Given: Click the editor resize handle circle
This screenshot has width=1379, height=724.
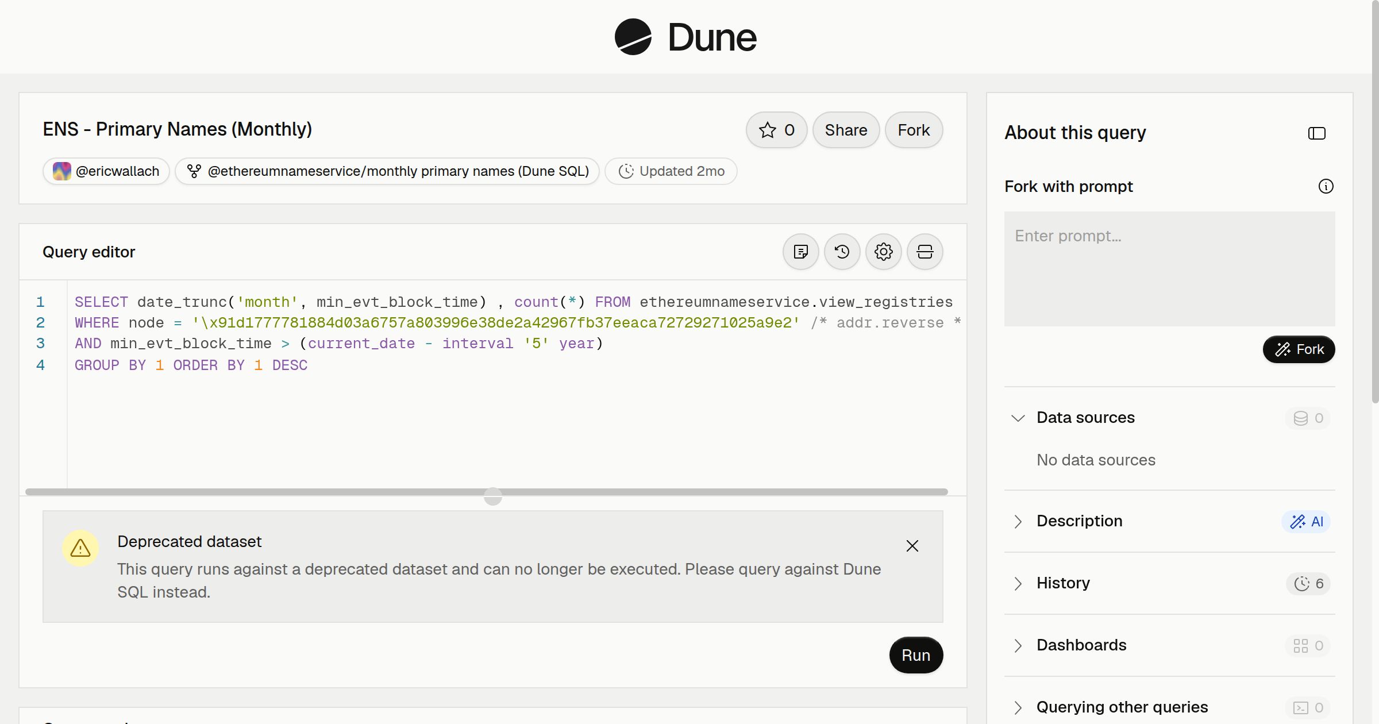Looking at the screenshot, I should click(493, 496).
